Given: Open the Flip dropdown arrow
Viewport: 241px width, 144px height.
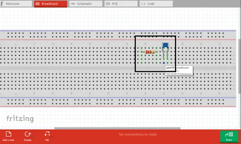Looking at the screenshot, I should [51, 137].
